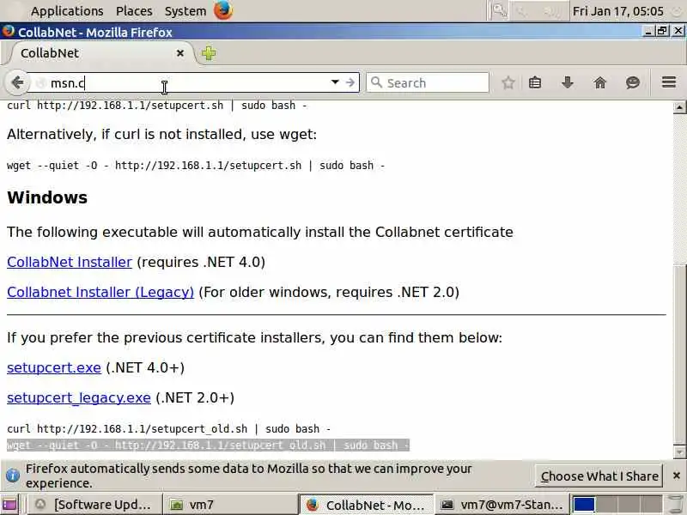Dismiss the Firefox data notification bar
Image resolution: width=687 pixels, height=515 pixels.
(x=676, y=476)
